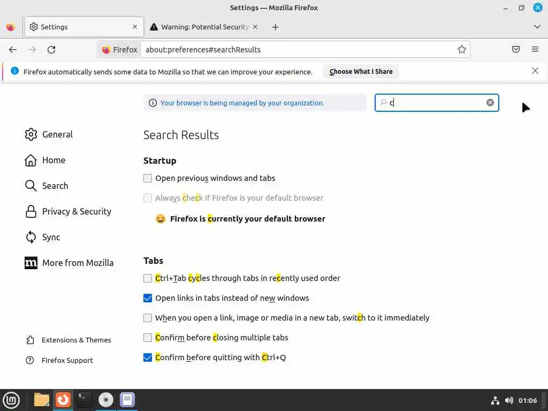Open a new tab with plus button
Screen dimensions: 548x411
click(x=276, y=27)
